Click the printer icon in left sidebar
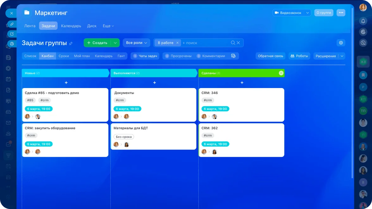Image resolution: width=372 pixels, height=209 pixels. [12, 44]
